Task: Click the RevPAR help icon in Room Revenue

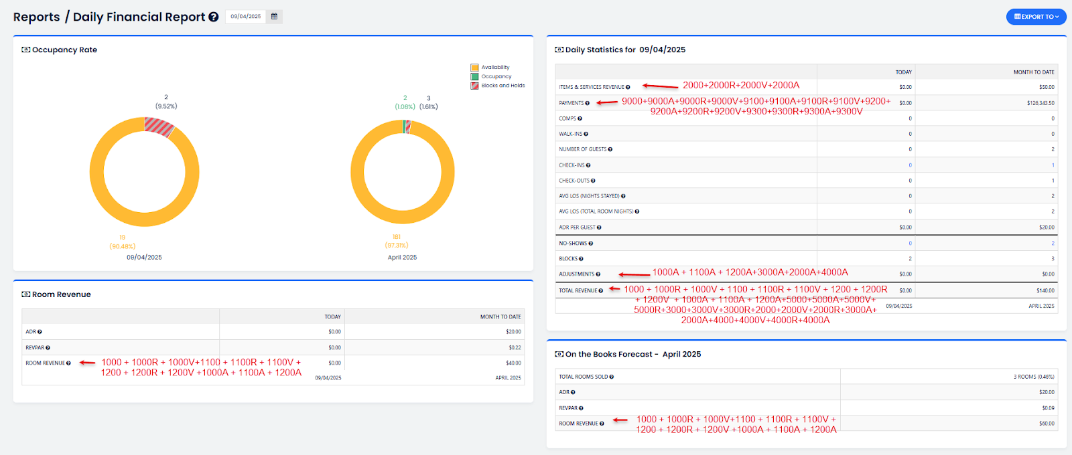Action: tap(48, 348)
